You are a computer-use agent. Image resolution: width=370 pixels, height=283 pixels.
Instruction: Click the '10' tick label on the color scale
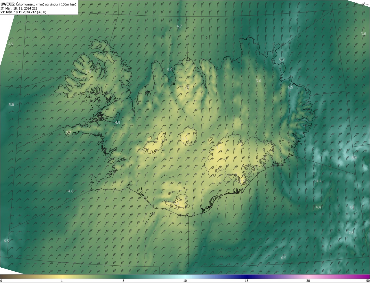click(x=185, y=281)
